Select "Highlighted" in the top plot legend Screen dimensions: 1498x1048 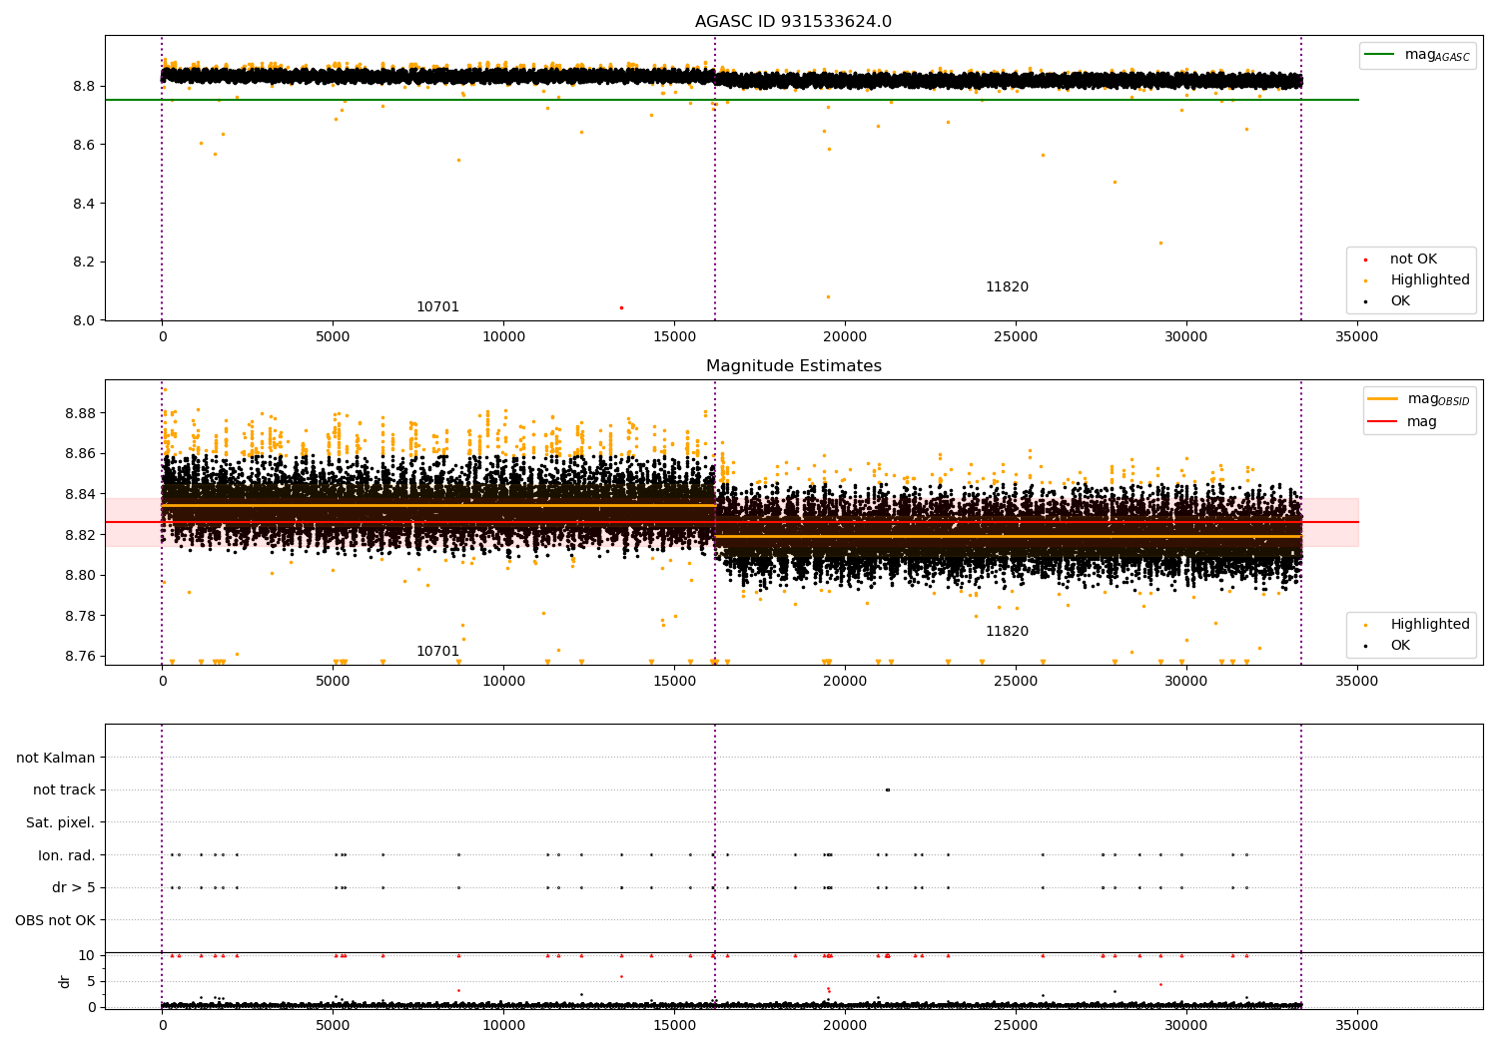pyautogui.click(x=1430, y=280)
